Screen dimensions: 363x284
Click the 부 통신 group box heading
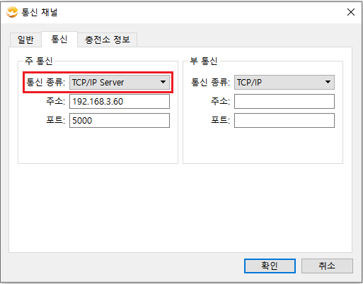coord(204,61)
